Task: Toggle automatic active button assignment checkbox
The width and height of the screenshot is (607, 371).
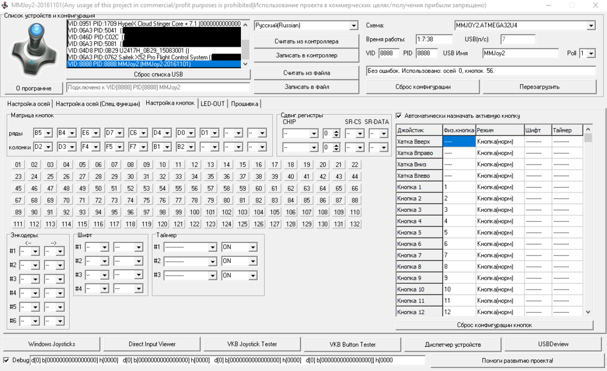Action: point(399,116)
